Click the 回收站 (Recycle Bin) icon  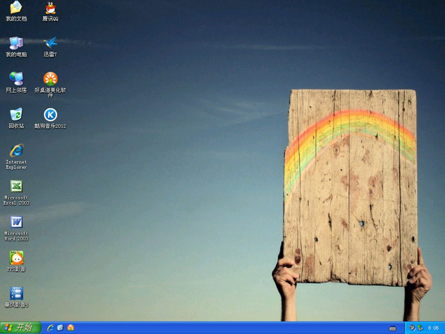[x=16, y=115]
